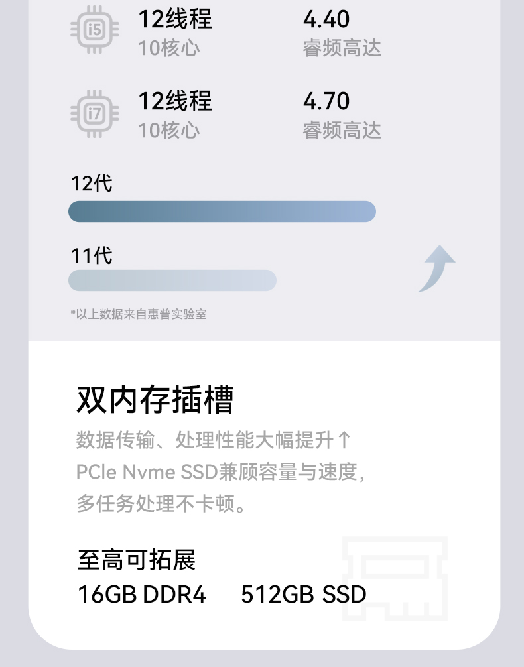The image size is (524, 667).
Task: Click the 双内存插槽 heading
Action: pyautogui.click(x=155, y=399)
